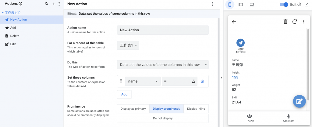
Task: Switch preview to mobile phone view
Action: (x=230, y=5)
